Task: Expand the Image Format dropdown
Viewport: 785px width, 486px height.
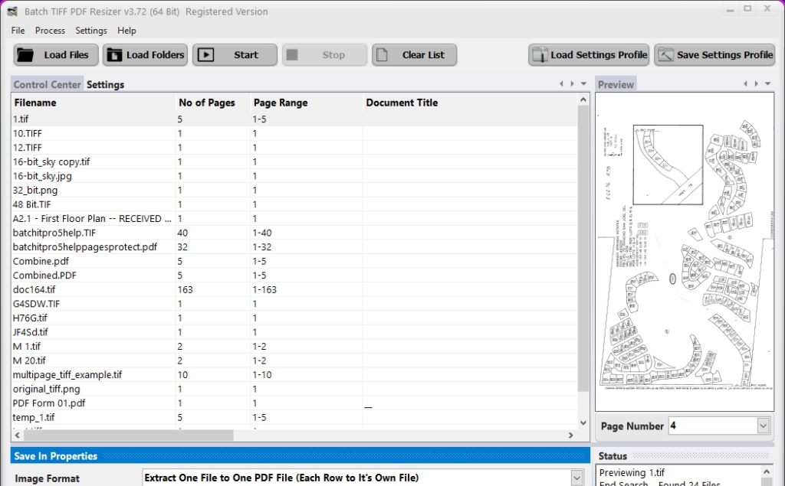Action: [x=577, y=478]
